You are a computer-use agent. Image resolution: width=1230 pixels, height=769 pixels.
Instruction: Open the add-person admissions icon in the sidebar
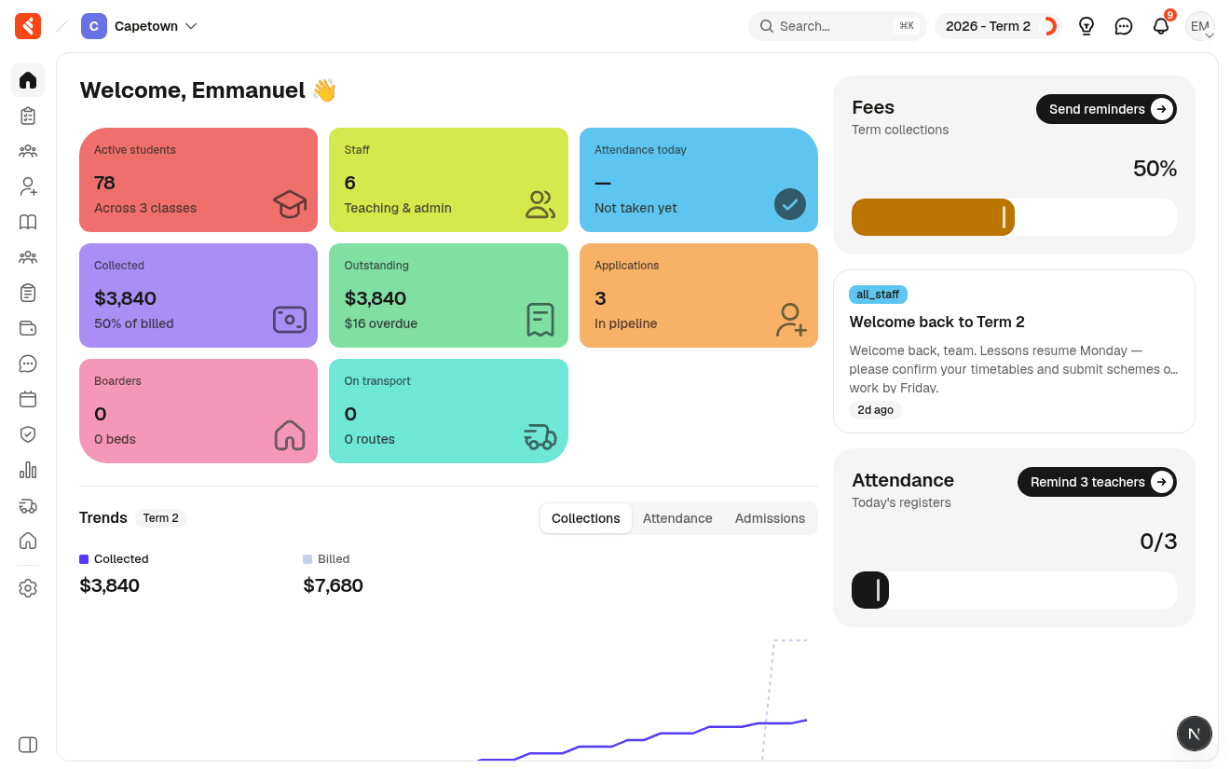pyautogui.click(x=28, y=186)
